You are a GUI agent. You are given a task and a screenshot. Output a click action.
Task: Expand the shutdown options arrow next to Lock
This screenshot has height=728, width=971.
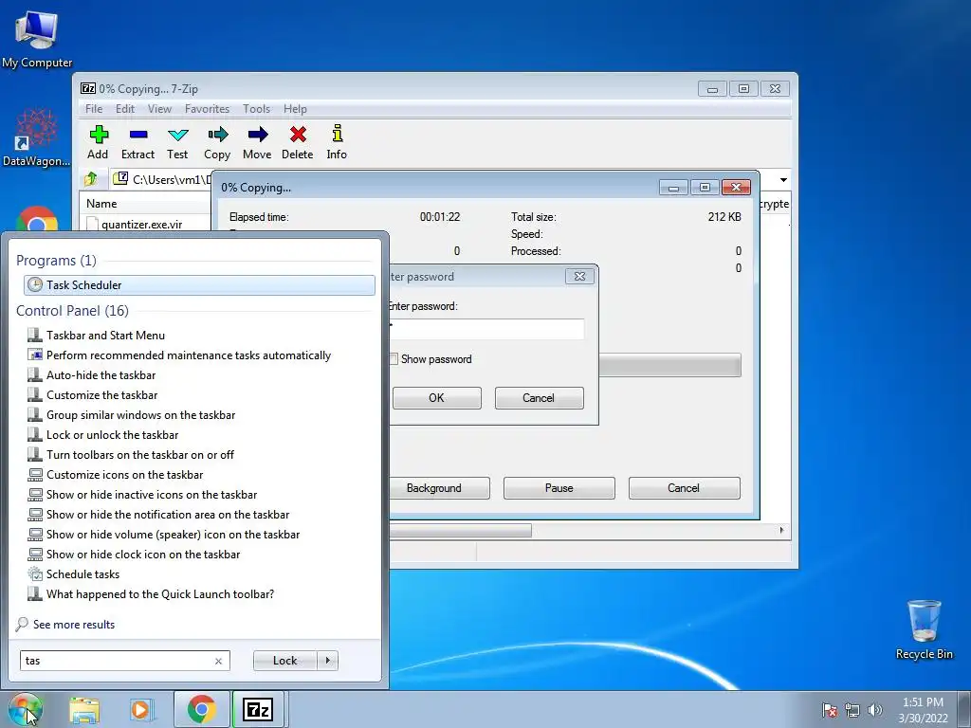click(x=327, y=661)
